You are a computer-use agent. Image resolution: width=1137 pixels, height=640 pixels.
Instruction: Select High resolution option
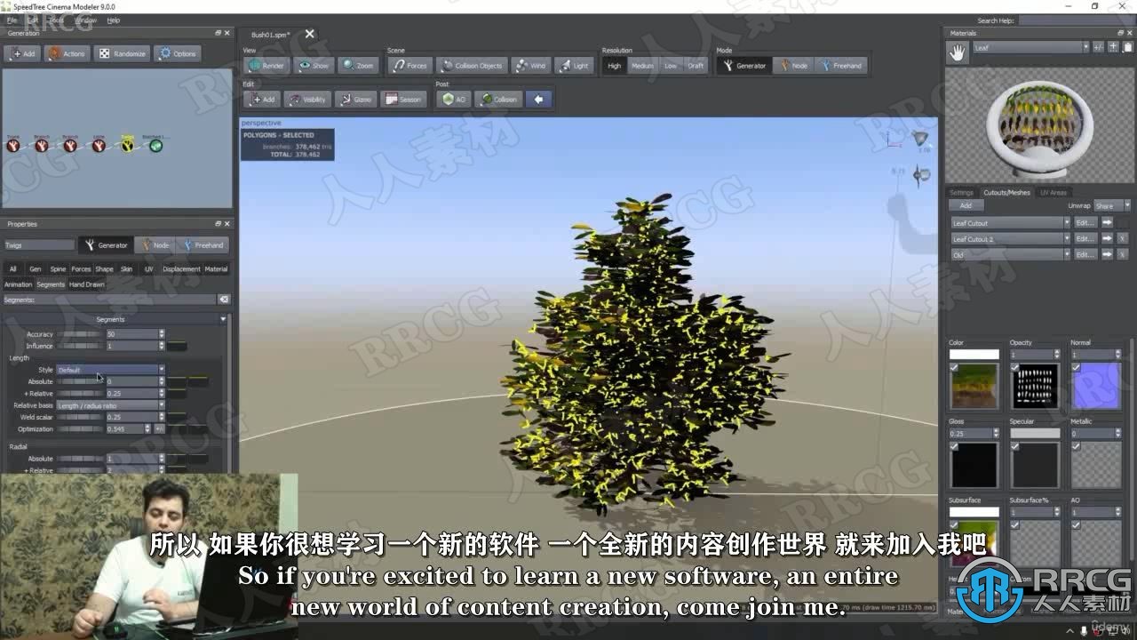(x=615, y=66)
